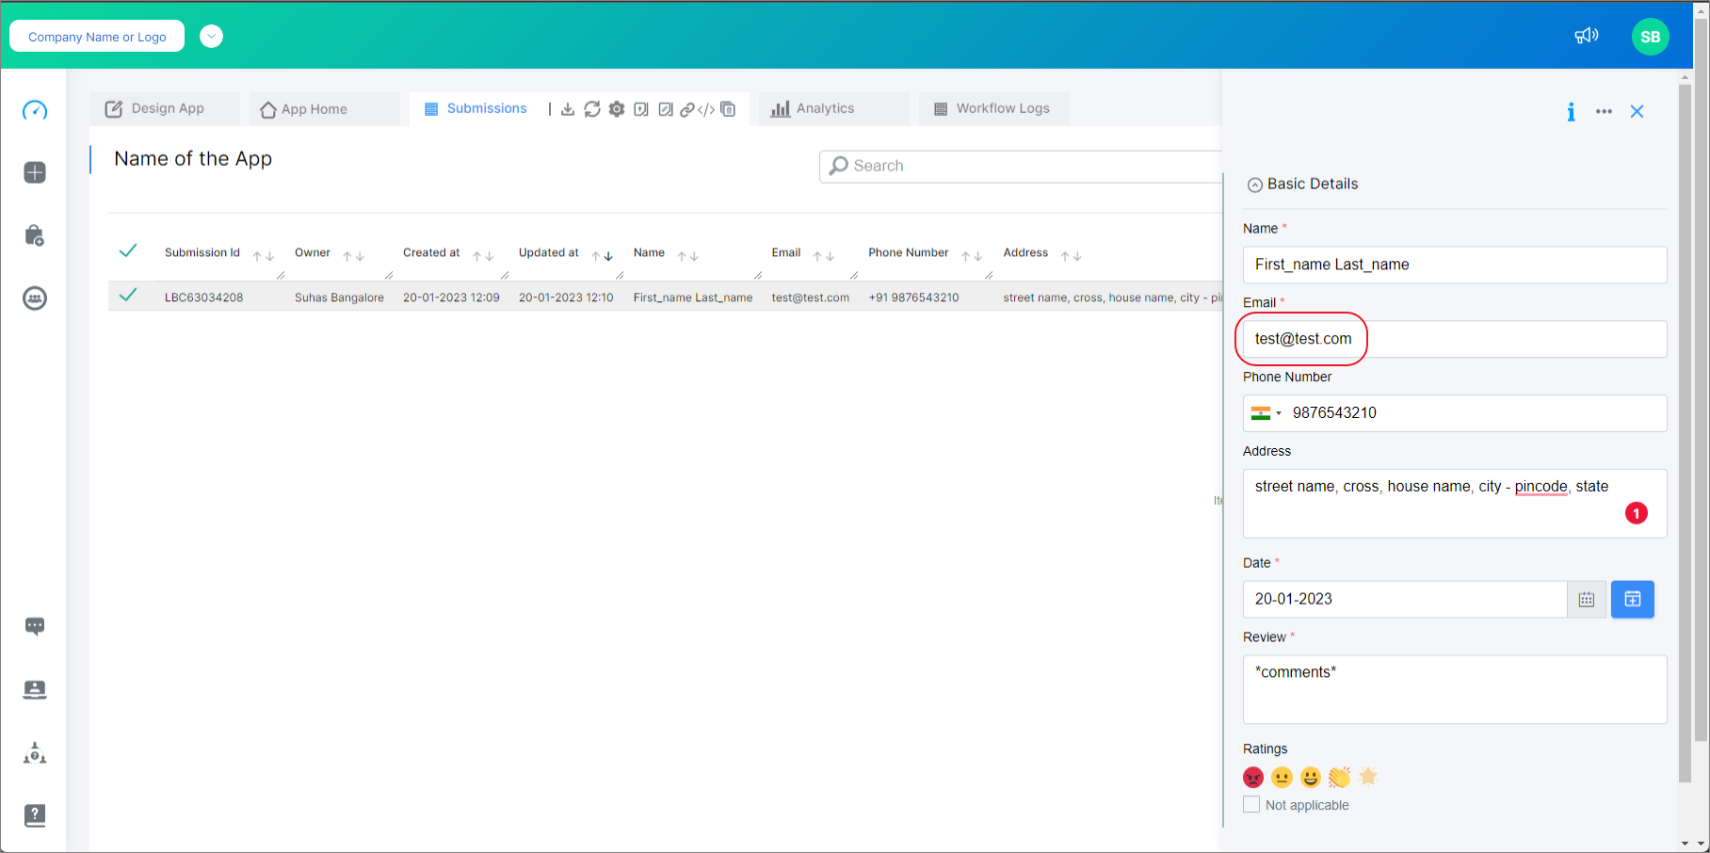Open the help question-mark icon

coord(35,815)
